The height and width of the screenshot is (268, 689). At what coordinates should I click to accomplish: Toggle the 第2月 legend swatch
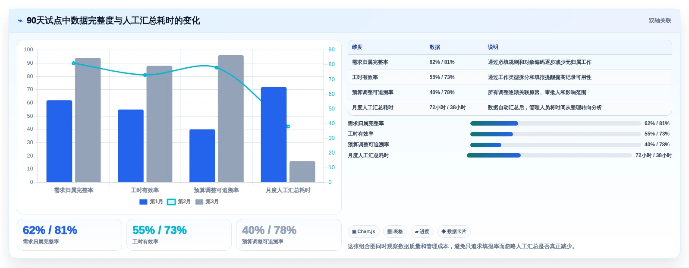tap(171, 202)
